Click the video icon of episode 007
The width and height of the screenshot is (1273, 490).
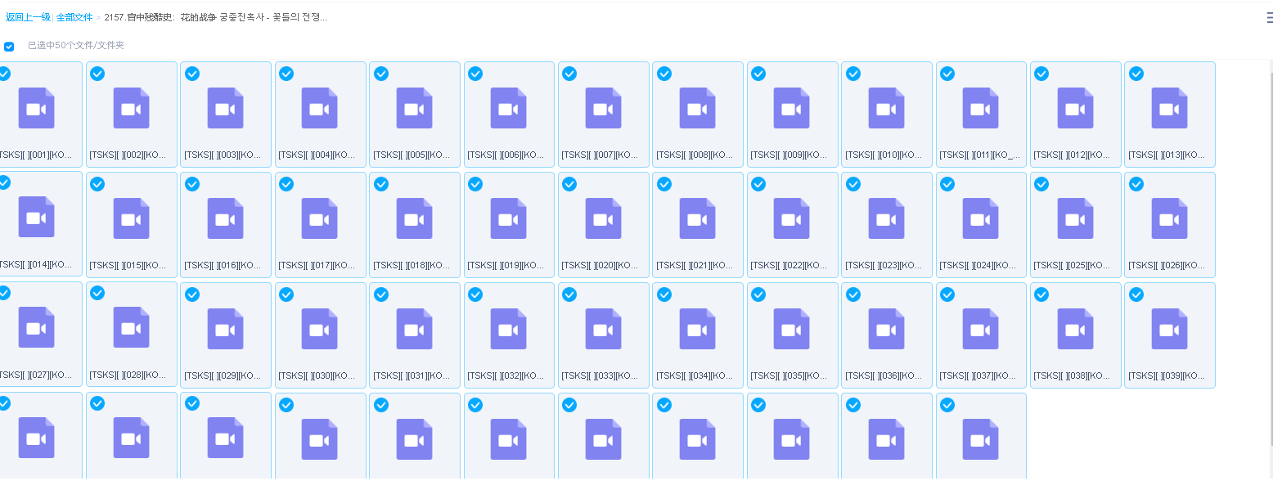point(603,109)
